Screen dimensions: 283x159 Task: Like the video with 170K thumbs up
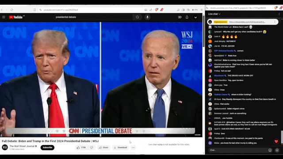pyautogui.click(x=81, y=148)
